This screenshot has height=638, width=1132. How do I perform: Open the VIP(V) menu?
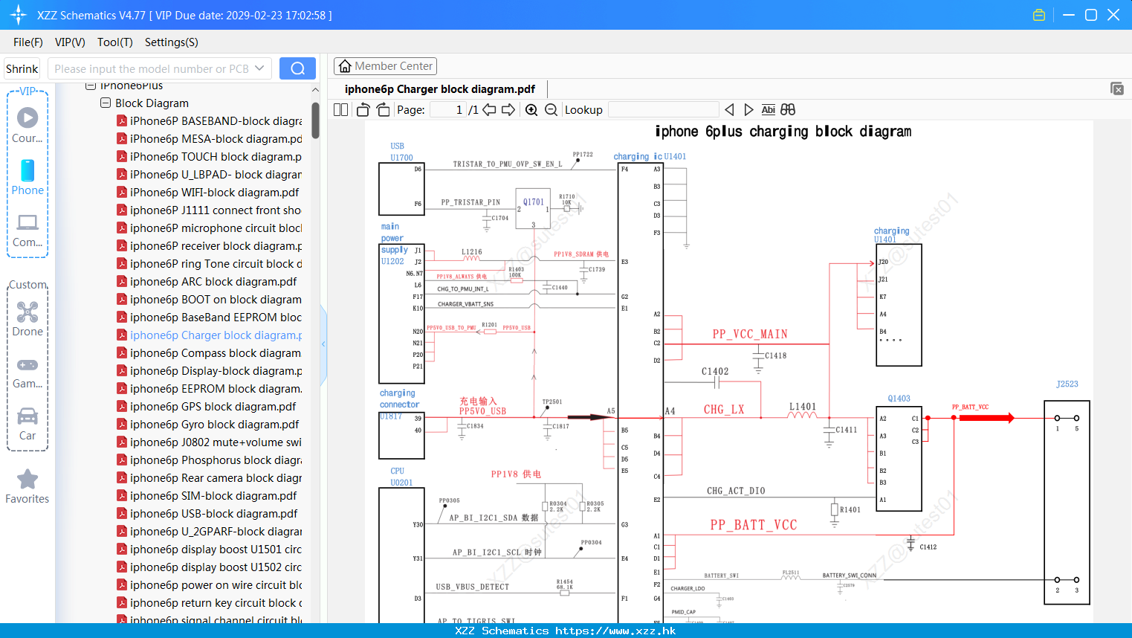tap(70, 42)
